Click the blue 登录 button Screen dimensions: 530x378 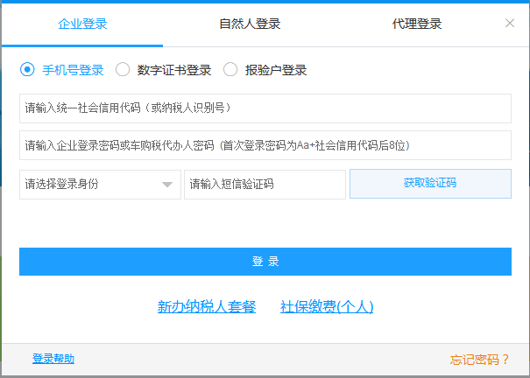[265, 262]
